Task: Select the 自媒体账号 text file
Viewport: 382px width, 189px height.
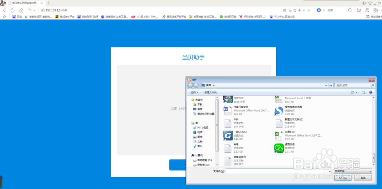Action: tap(235, 161)
